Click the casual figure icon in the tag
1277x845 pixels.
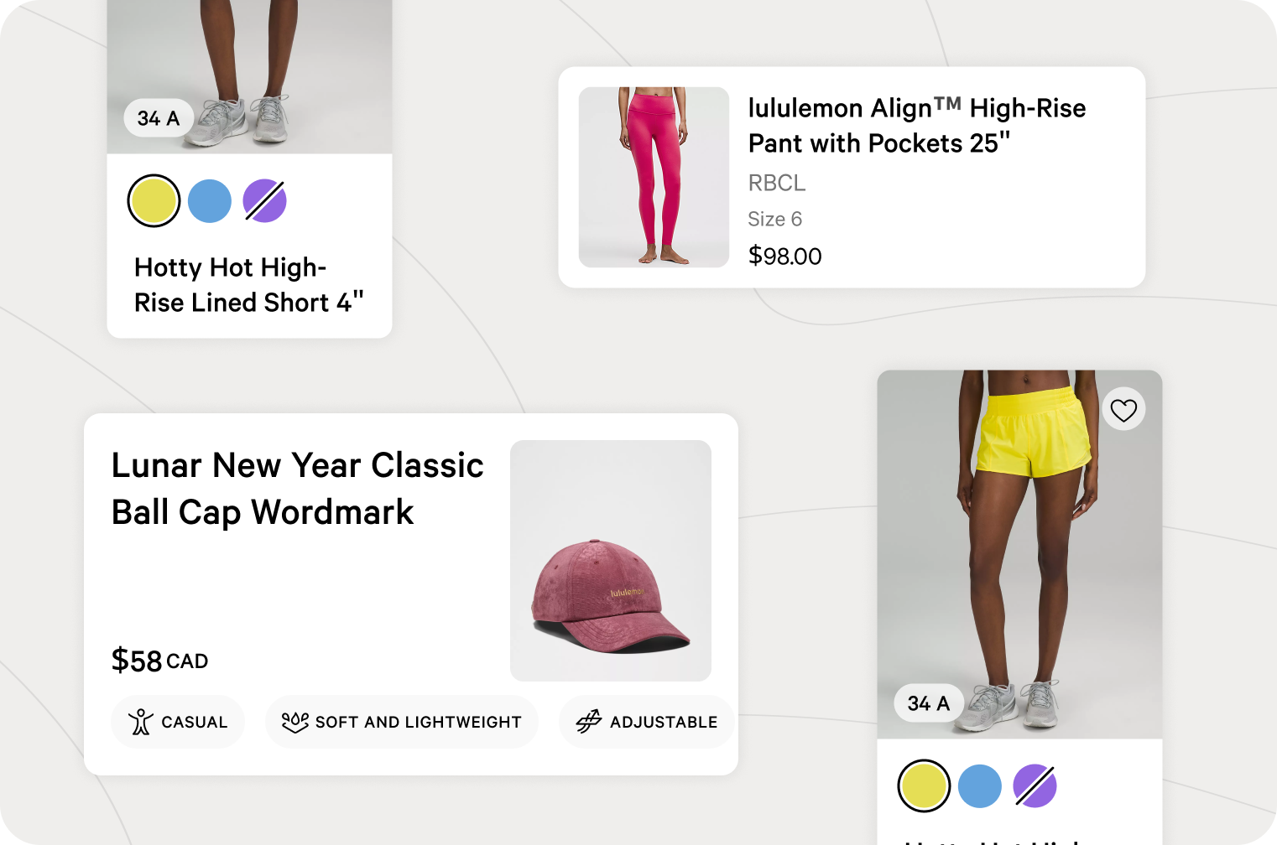pos(141,722)
